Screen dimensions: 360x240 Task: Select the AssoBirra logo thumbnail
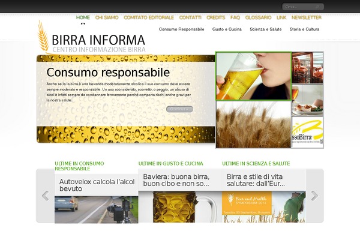307,132
